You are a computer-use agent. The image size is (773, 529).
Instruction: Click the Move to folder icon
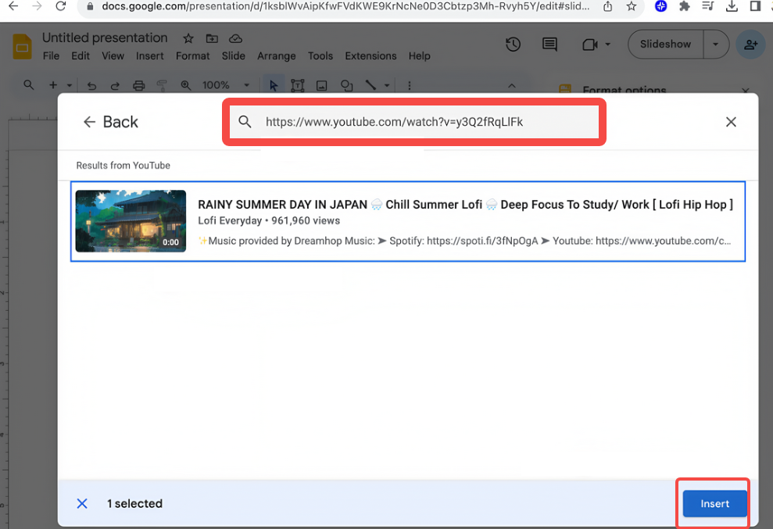point(212,38)
